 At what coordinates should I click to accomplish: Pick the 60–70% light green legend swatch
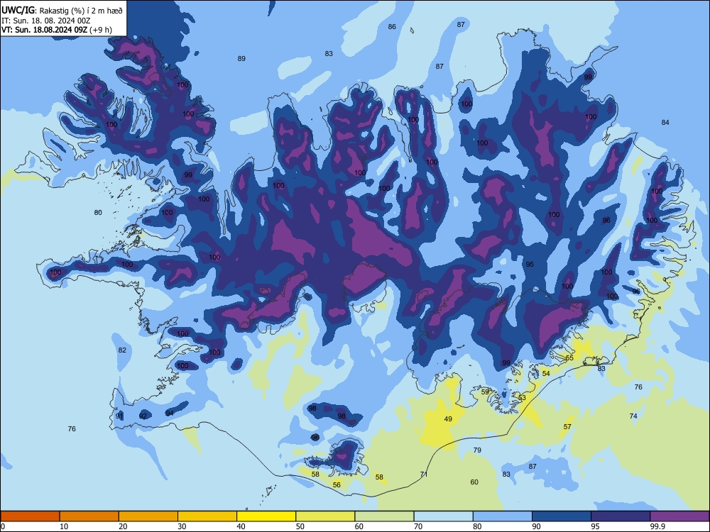(x=384, y=516)
